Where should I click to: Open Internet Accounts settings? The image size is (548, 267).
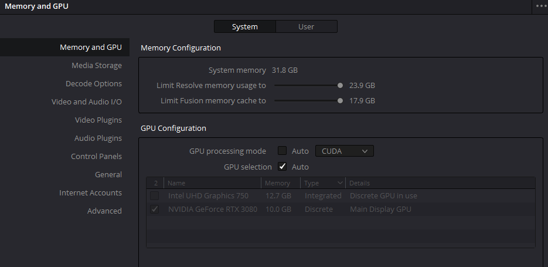[x=90, y=193]
